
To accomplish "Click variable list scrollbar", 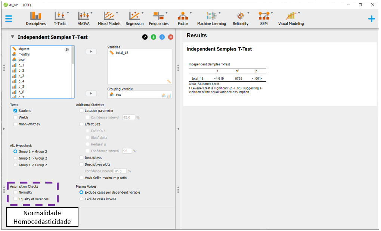I will pyautogui.click(x=73, y=56).
